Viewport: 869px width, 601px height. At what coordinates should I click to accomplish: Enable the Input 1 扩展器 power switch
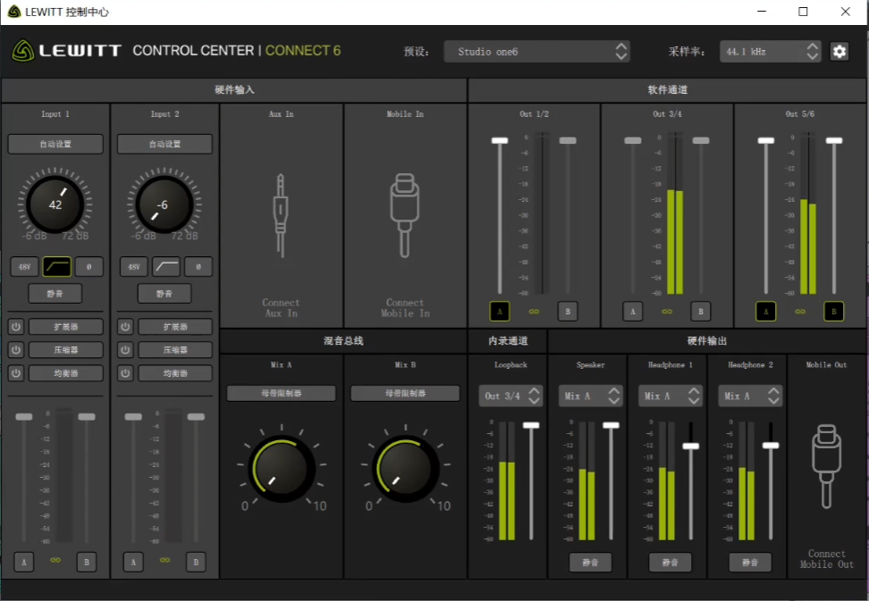pos(16,327)
